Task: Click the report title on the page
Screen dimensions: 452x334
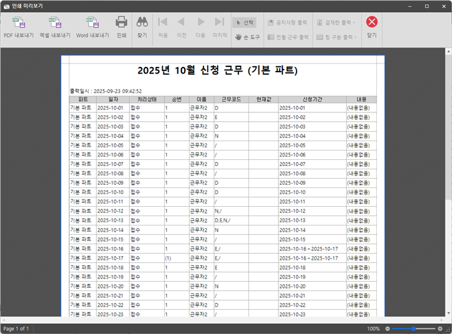Action: click(x=217, y=70)
